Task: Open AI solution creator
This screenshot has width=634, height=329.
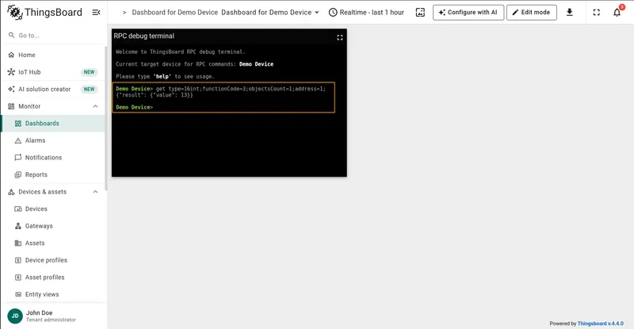Action: 53,89
